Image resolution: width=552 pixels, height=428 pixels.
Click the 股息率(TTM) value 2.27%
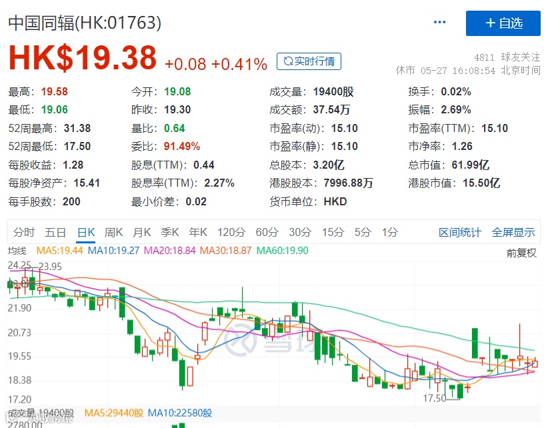[x=219, y=183]
